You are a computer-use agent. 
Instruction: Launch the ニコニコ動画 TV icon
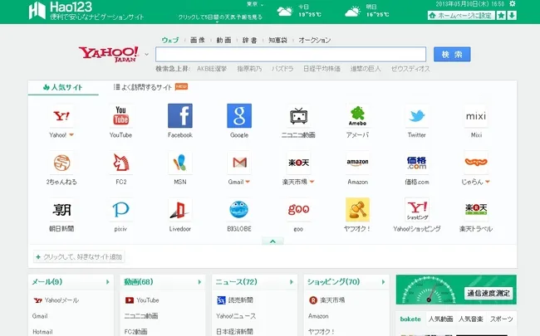coord(298,116)
